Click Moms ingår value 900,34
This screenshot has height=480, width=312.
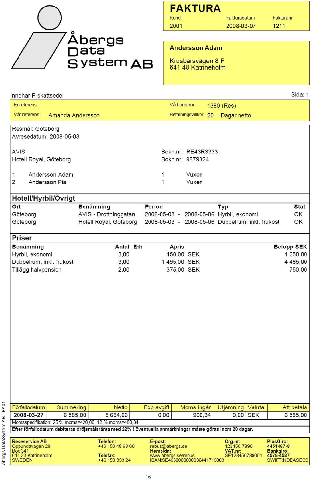(x=202, y=415)
